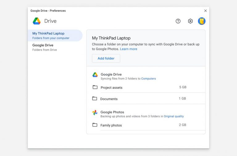
Task: Click the user profile avatar
Action: [x=202, y=21]
